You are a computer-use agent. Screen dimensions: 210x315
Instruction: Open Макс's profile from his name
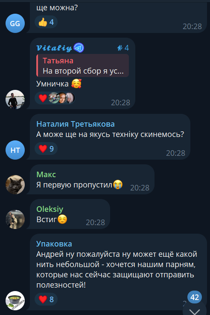coord(46,175)
